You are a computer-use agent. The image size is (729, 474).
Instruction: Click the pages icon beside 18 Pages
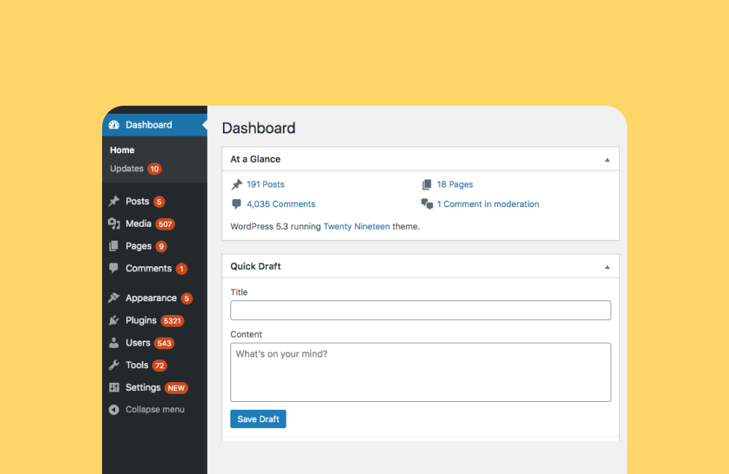(426, 184)
